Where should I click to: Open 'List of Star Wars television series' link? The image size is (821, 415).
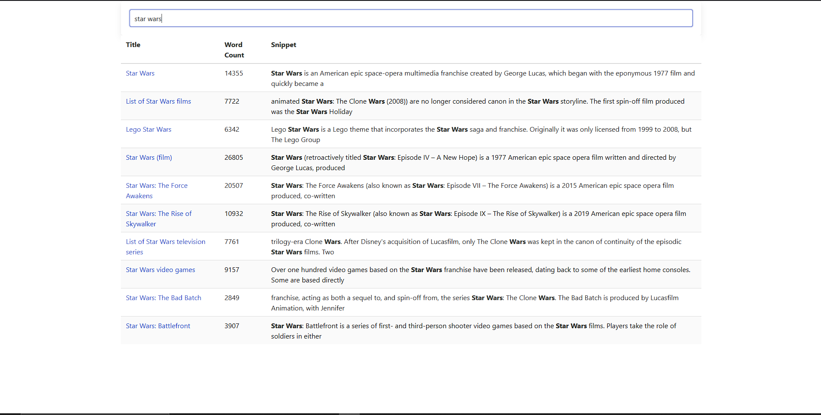(165, 247)
